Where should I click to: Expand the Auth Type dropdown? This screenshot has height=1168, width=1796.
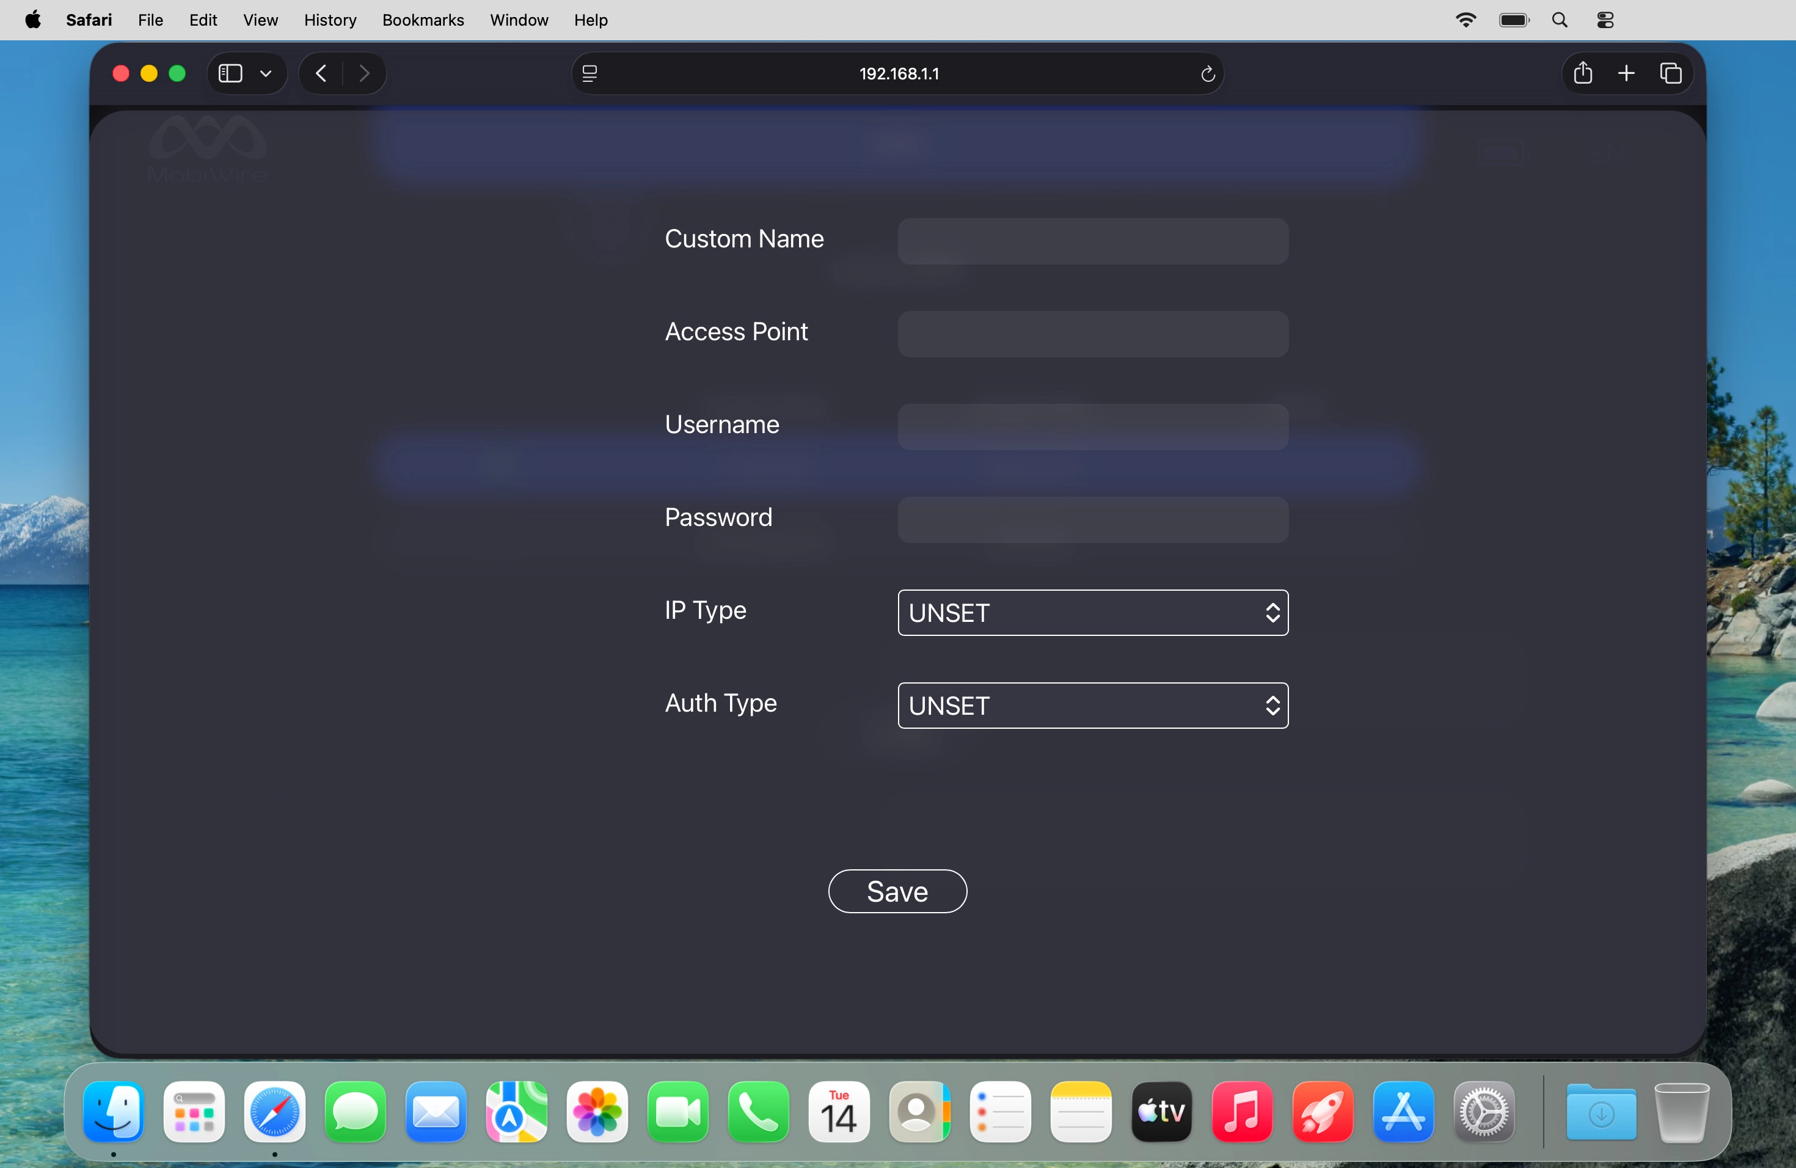tap(1092, 706)
